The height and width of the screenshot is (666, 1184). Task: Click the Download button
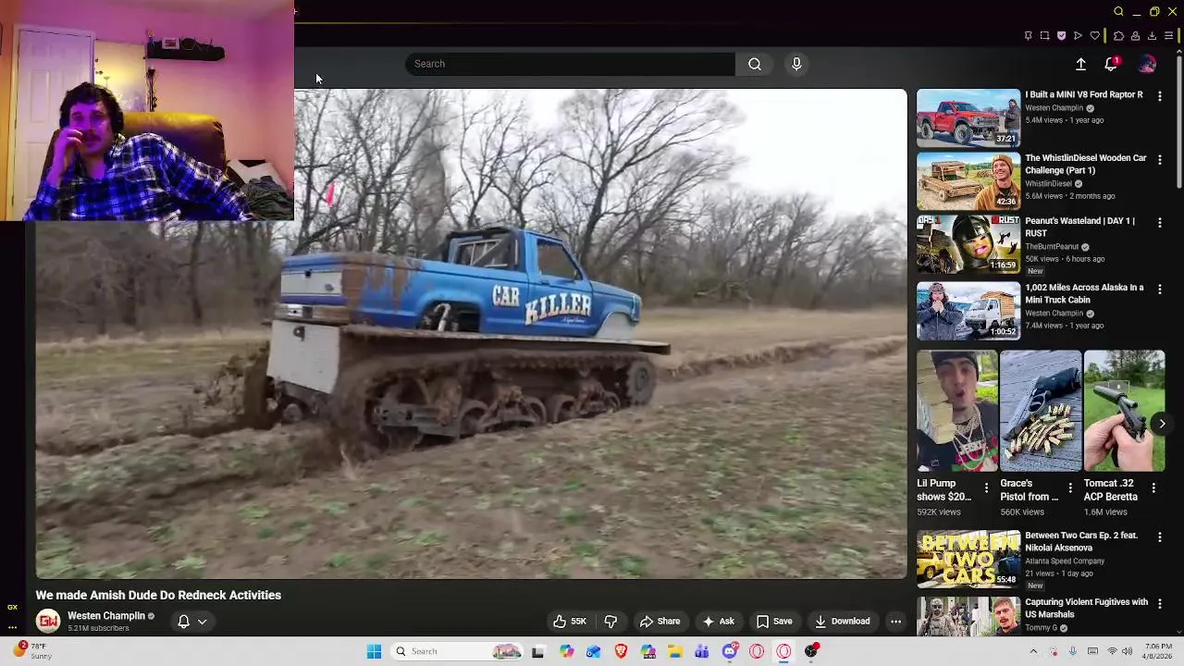842,622
